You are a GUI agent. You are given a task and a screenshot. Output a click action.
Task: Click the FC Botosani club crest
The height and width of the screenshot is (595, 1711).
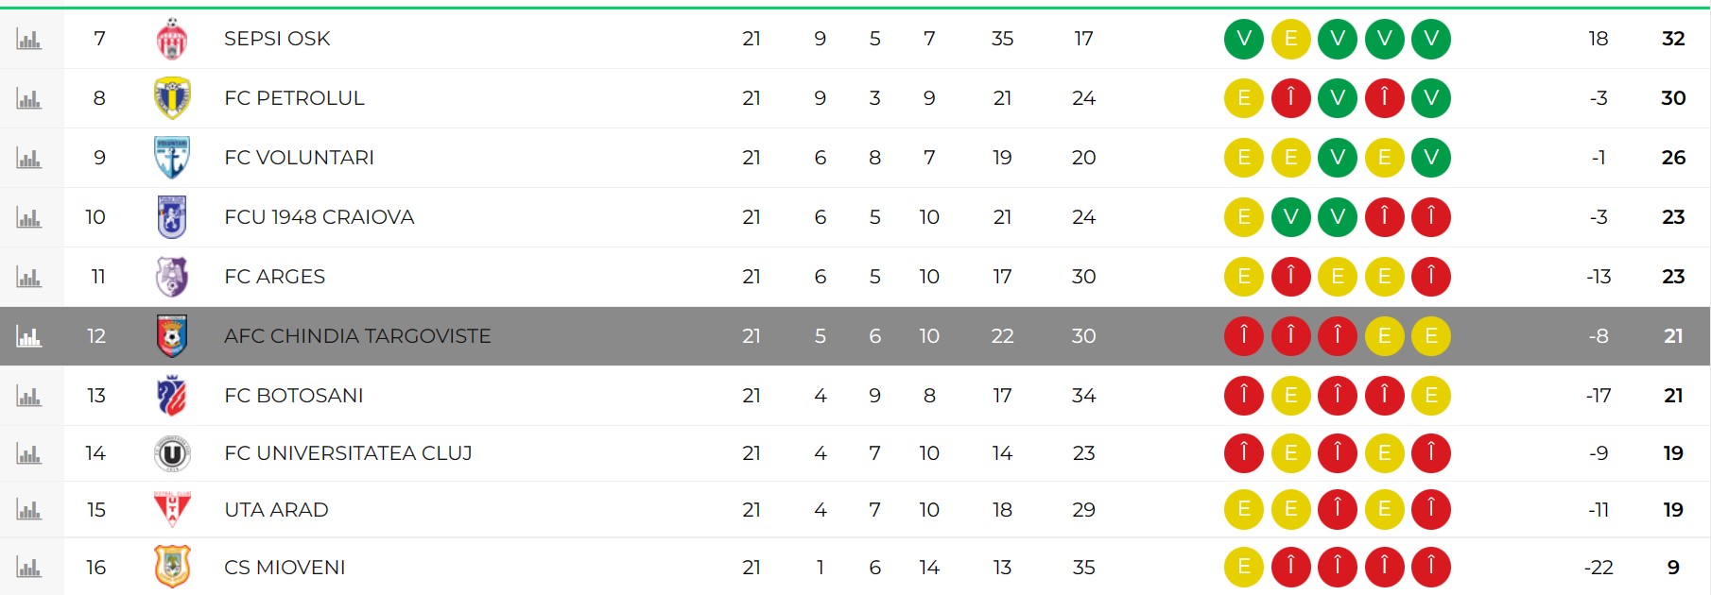[172, 396]
